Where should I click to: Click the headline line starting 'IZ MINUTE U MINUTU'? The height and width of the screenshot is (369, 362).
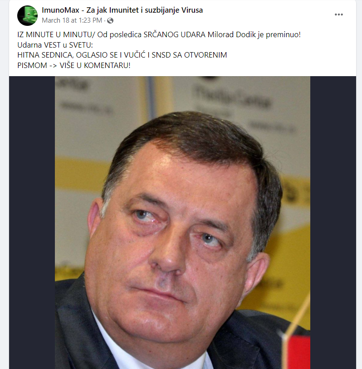159,34
